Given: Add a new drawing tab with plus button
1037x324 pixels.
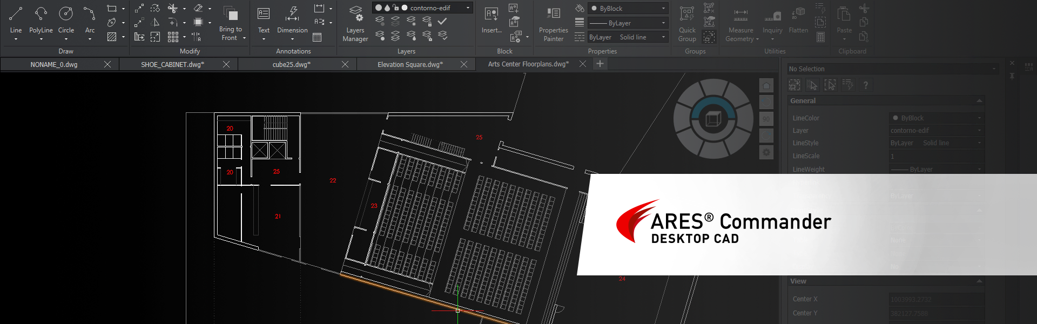Looking at the screenshot, I should [x=600, y=64].
